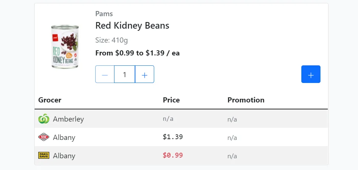Click the New World logo beside Albany
Image resolution: width=358 pixels, height=170 pixels.
tap(43, 137)
